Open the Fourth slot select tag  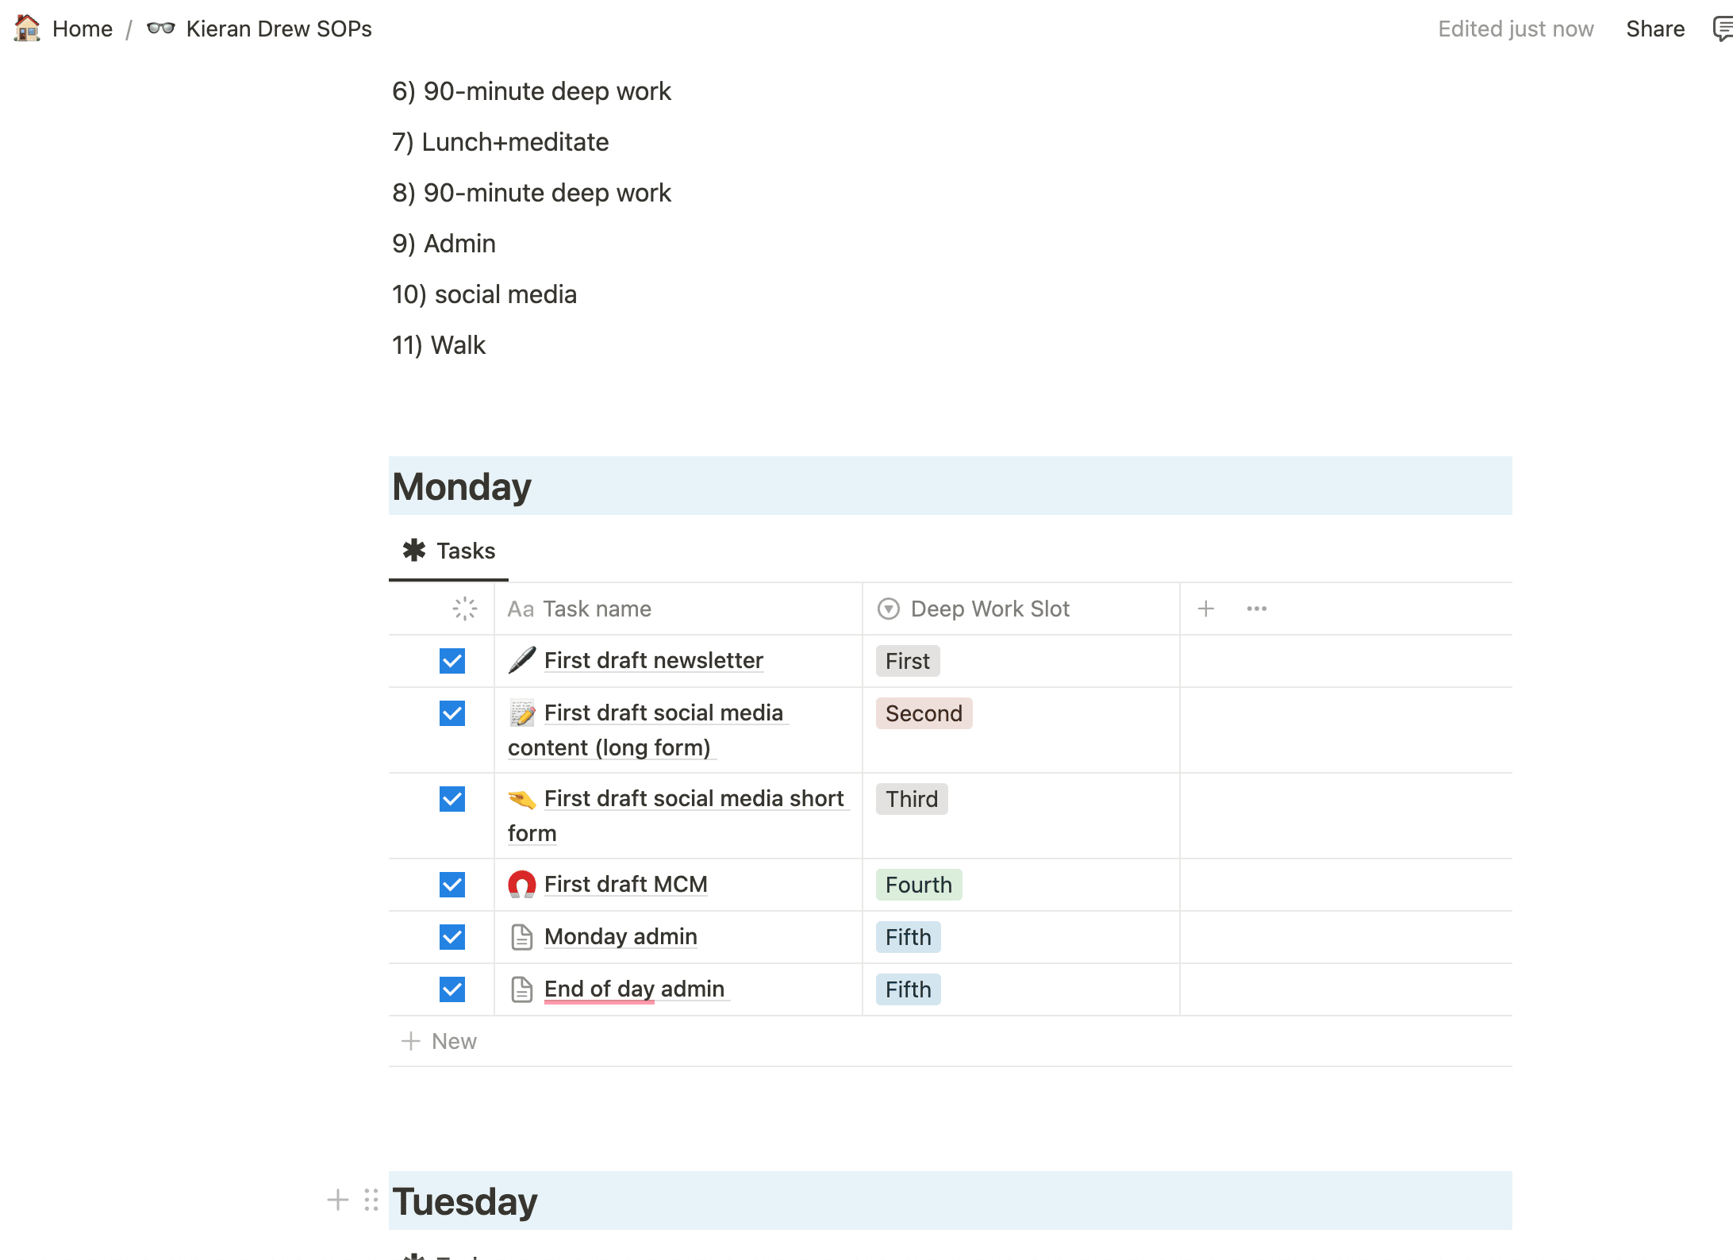[919, 885]
